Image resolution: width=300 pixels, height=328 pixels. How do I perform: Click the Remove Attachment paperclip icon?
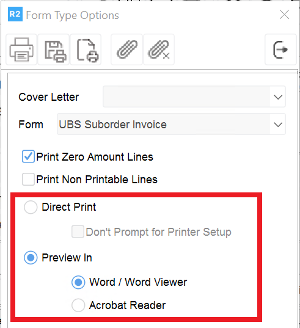point(159,49)
